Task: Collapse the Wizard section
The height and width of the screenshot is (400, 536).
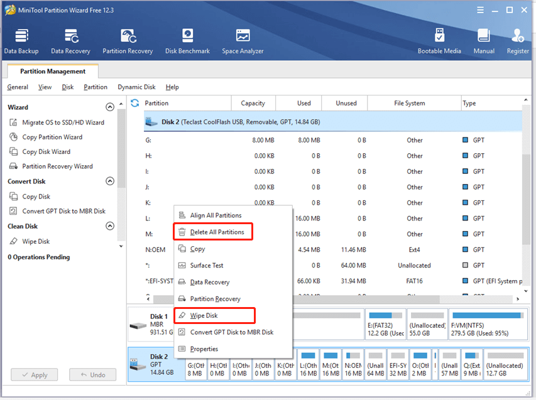Action: [x=110, y=107]
